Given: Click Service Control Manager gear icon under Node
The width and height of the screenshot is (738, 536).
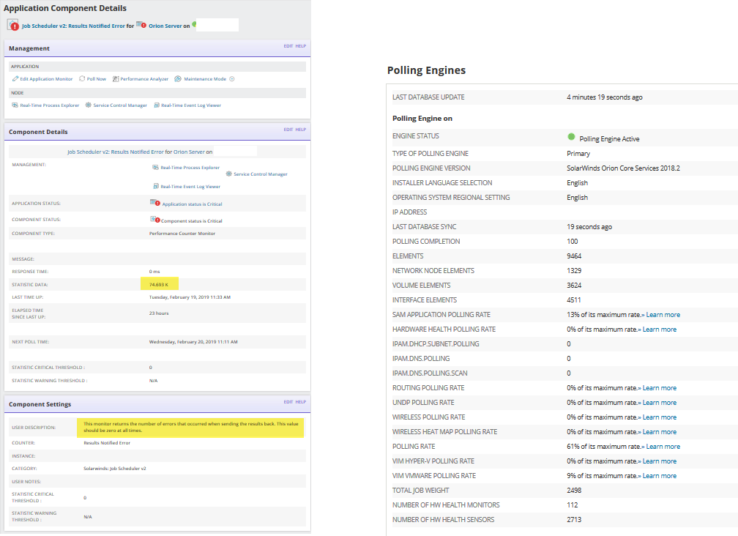Looking at the screenshot, I should click(88, 105).
